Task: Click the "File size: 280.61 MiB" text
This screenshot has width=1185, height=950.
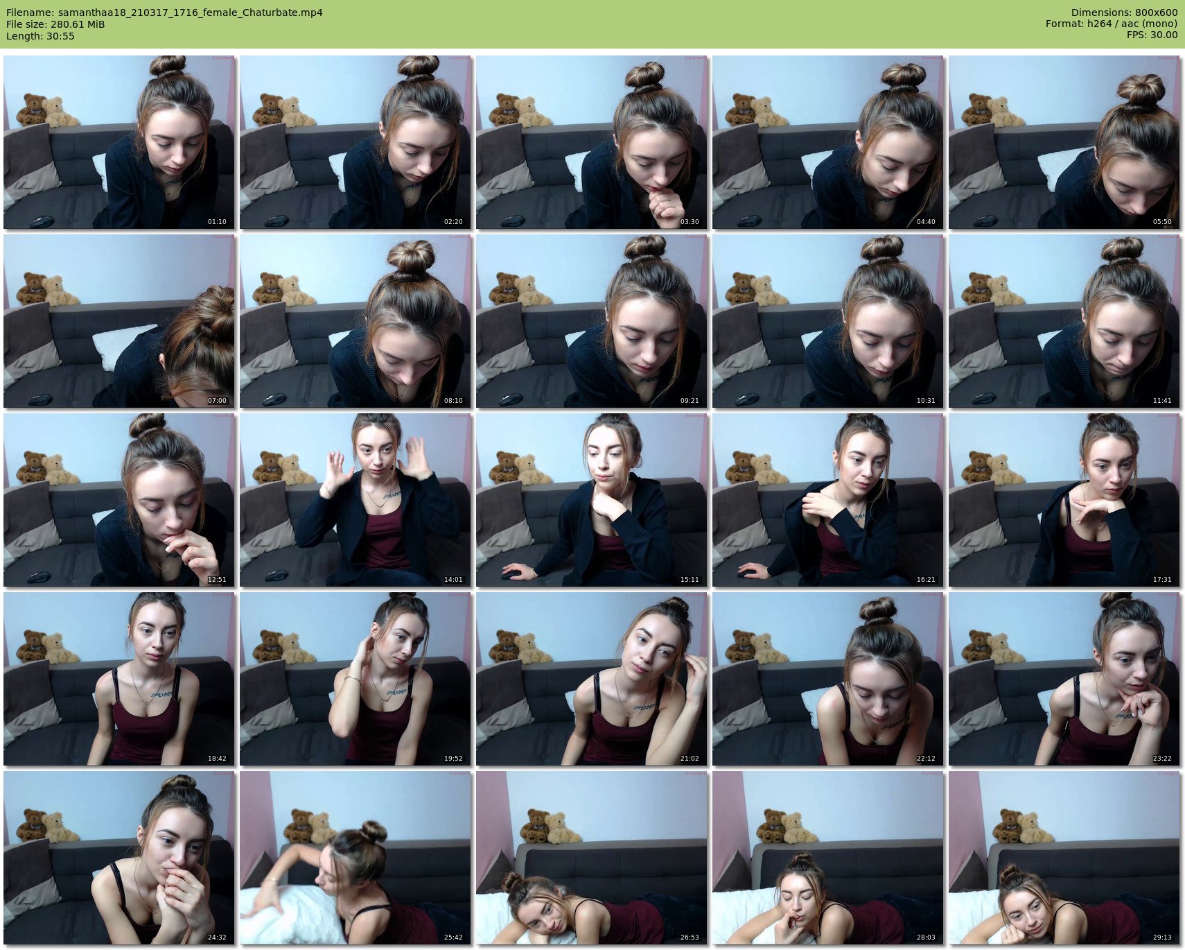Action: coord(55,24)
